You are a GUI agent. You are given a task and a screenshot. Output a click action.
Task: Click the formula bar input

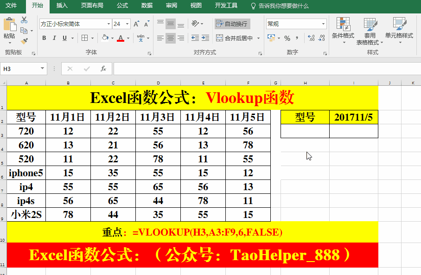(x=267, y=69)
